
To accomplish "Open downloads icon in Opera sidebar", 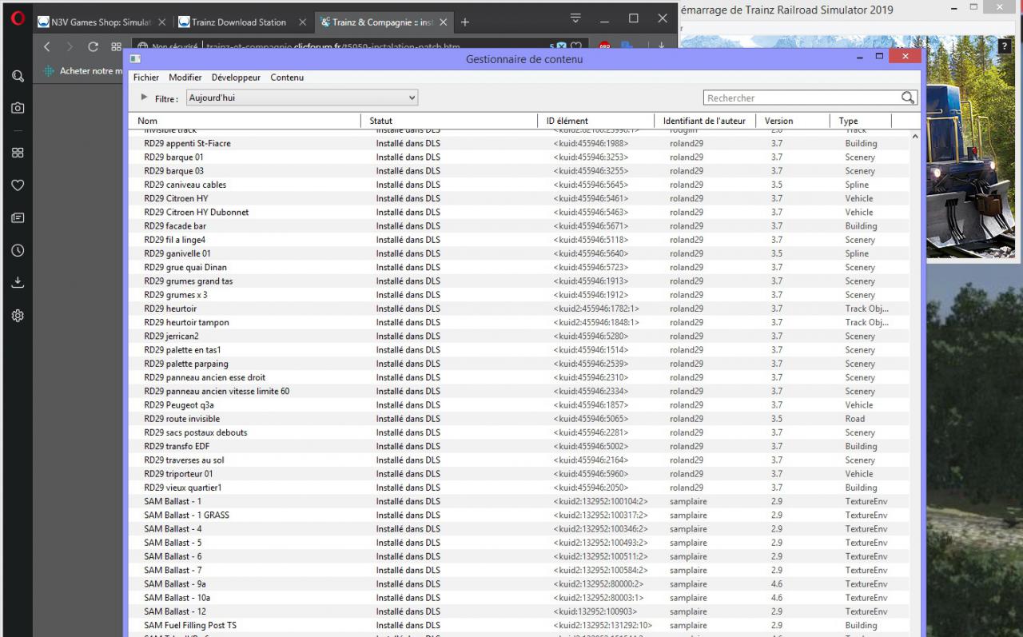I will pos(18,282).
